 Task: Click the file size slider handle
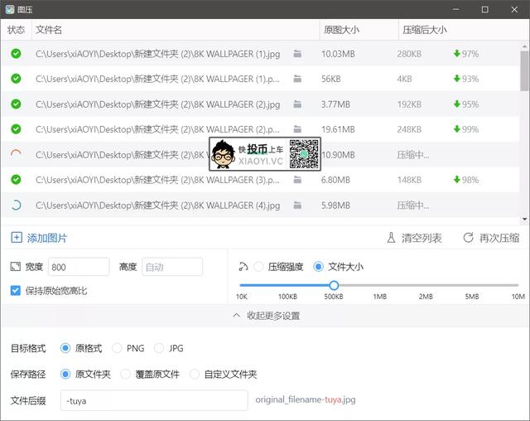click(334, 285)
